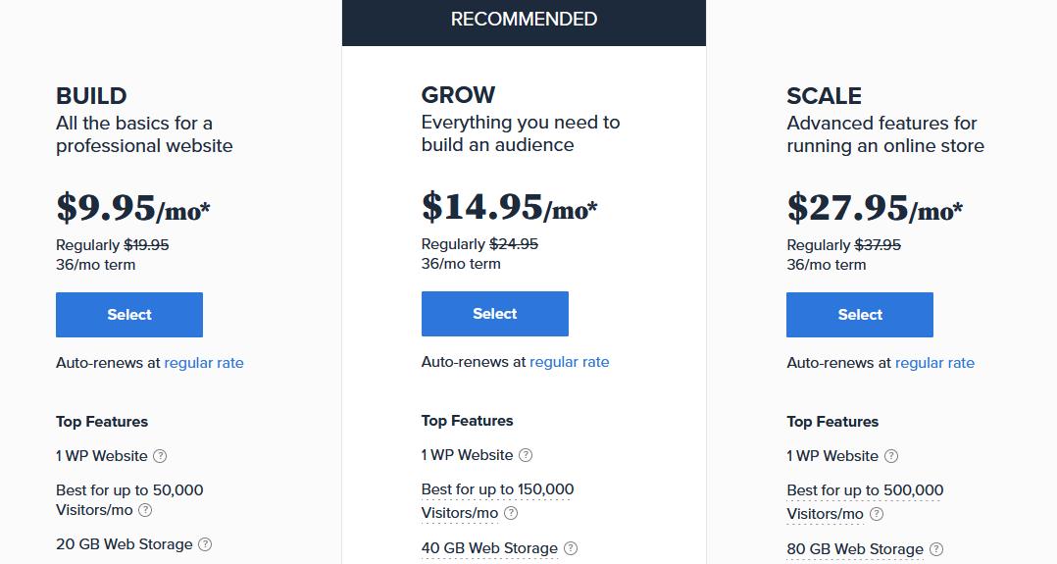Select the BUILD plan at $9.95/mo

(x=129, y=315)
